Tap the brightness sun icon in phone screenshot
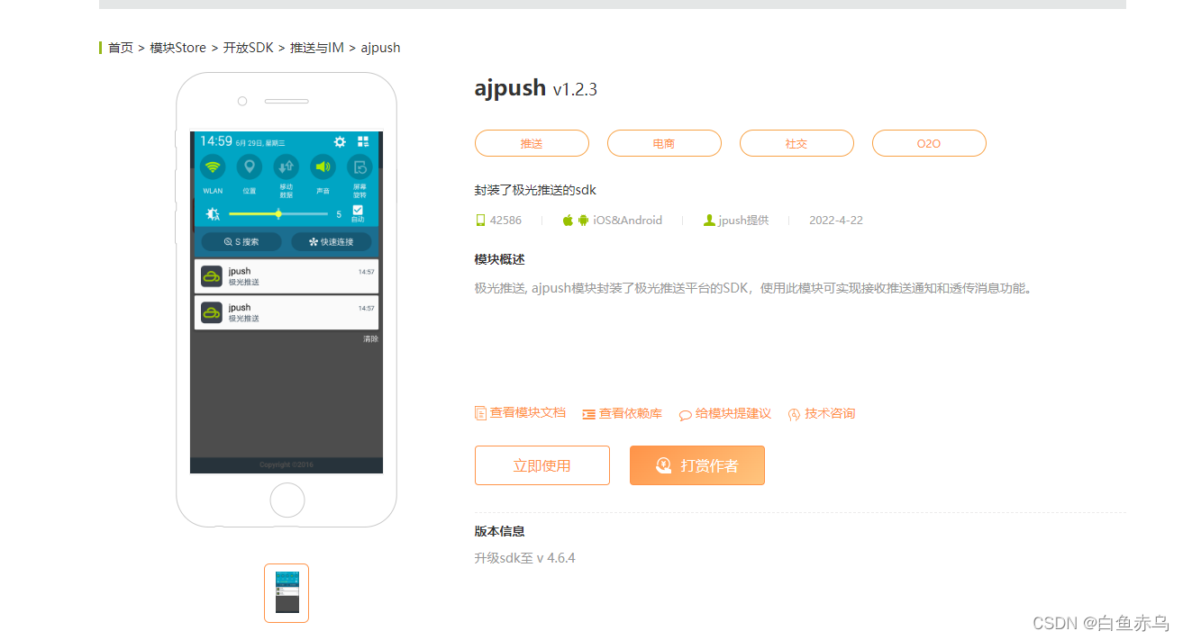Viewport: 1183px width, 640px height. point(213,214)
